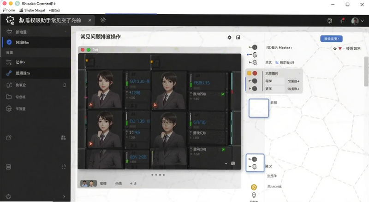Screen dimensions: 369x202
Task: Click the third key-and-face node icon
Action: (x=253, y=62)
